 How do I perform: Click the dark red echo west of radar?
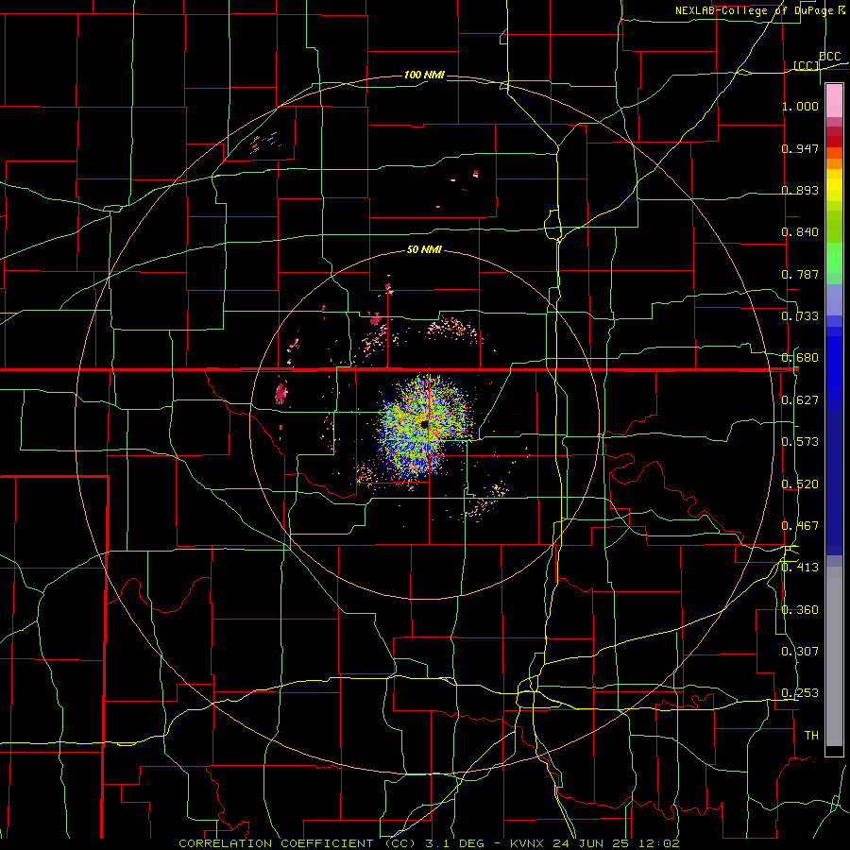280,394
